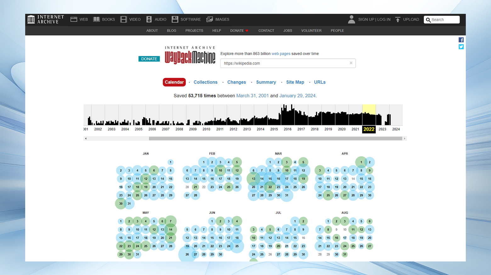Open the Video filmstrip icon
The width and height of the screenshot is (491, 275).
tap(124, 19)
